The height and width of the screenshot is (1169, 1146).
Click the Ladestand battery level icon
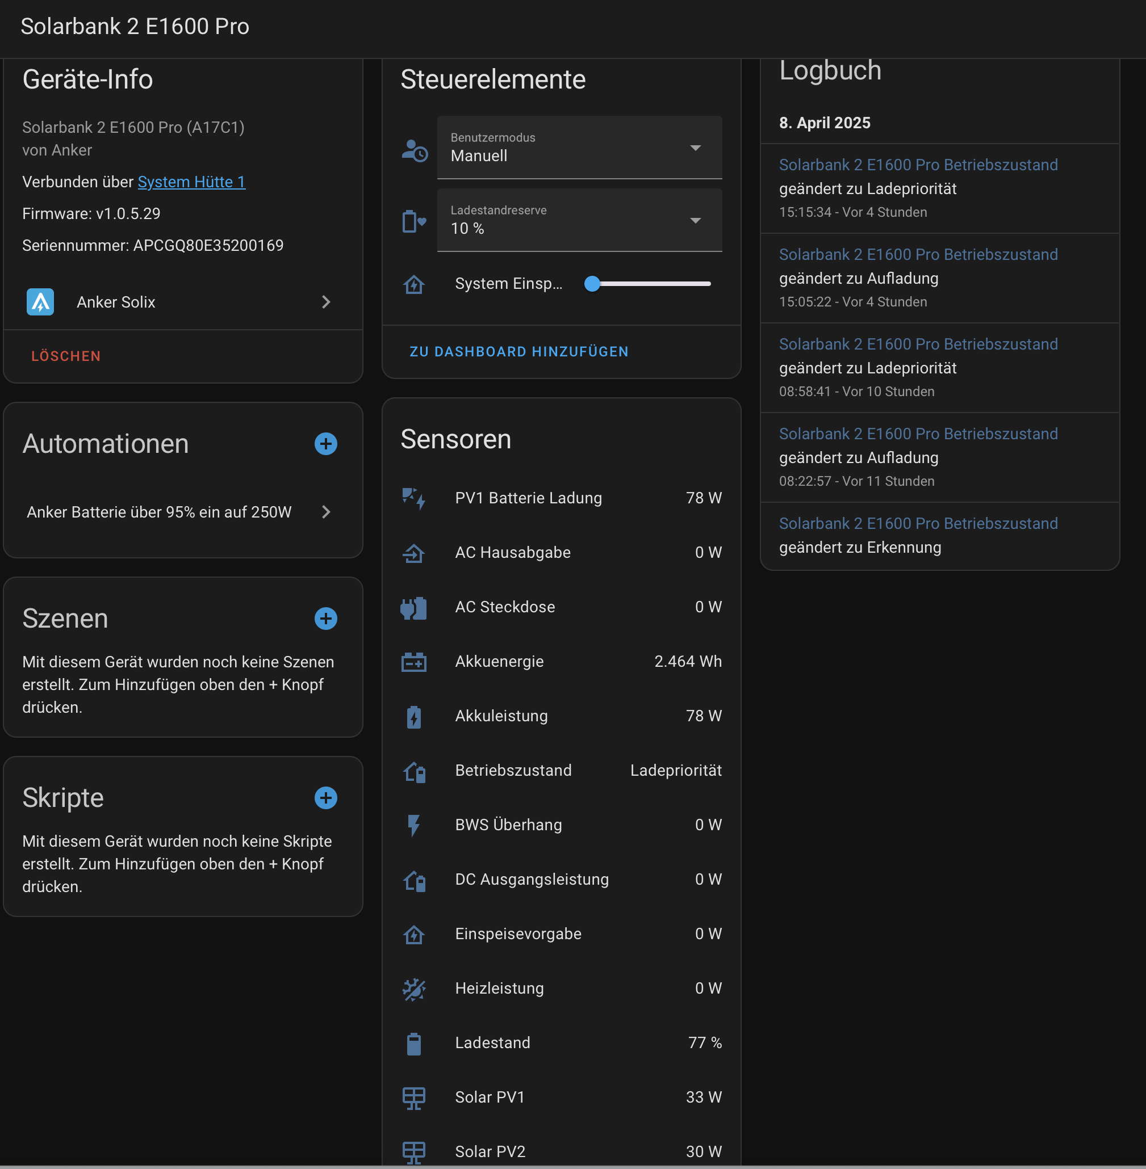(x=413, y=1044)
